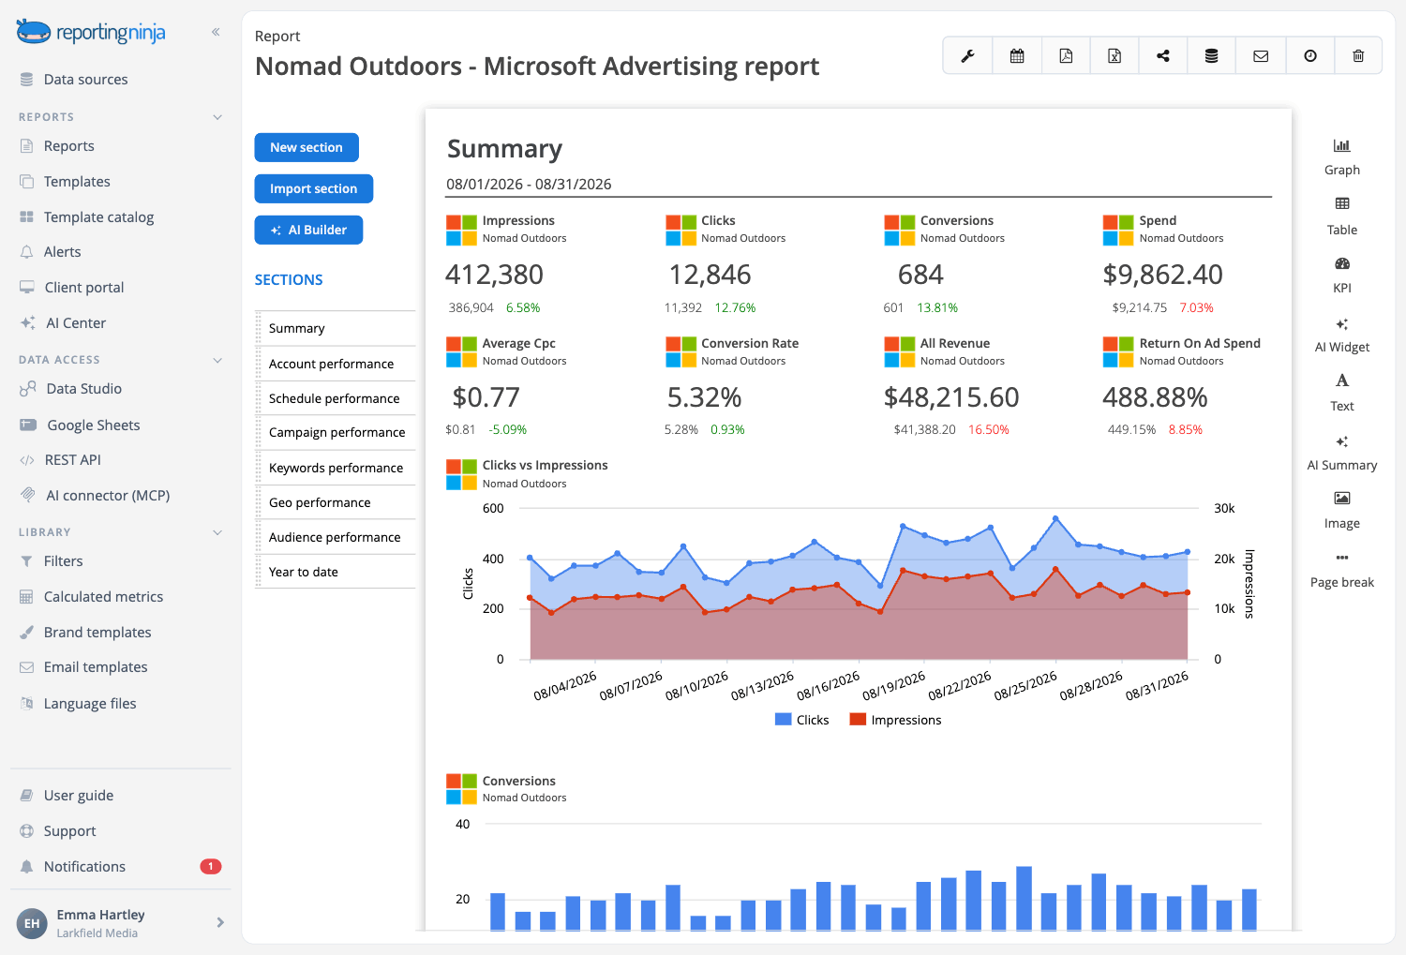Click the Import section button
This screenshot has width=1406, height=955.
point(313,188)
